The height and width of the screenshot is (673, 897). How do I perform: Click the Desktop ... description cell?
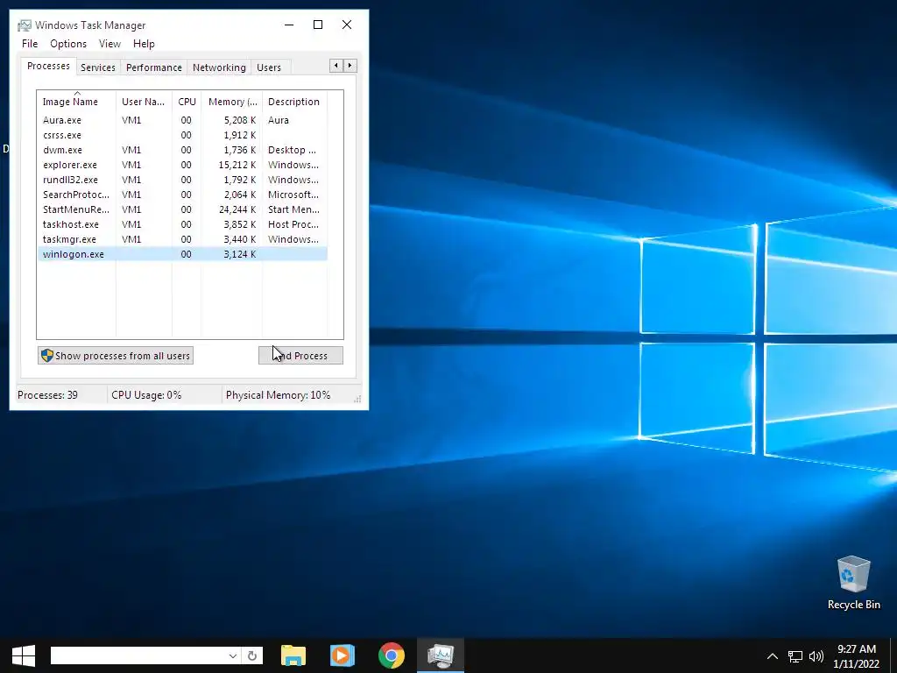(292, 150)
